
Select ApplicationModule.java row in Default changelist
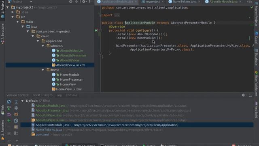point(137,125)
